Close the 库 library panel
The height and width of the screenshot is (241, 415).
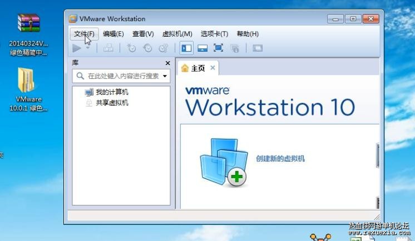point(167,63)
